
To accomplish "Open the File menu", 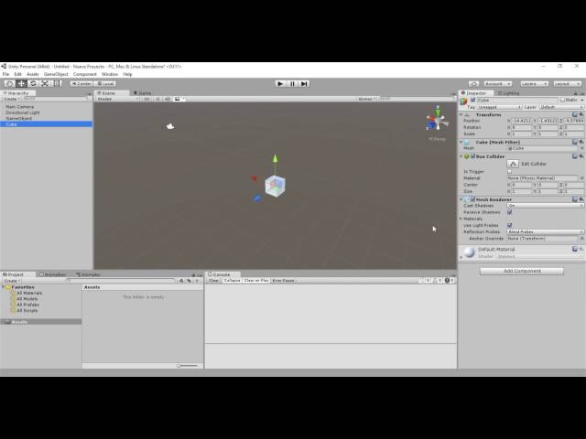I will 6,74.
